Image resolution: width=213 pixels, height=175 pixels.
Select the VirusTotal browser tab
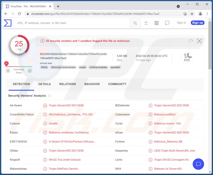tap(28, 6)
